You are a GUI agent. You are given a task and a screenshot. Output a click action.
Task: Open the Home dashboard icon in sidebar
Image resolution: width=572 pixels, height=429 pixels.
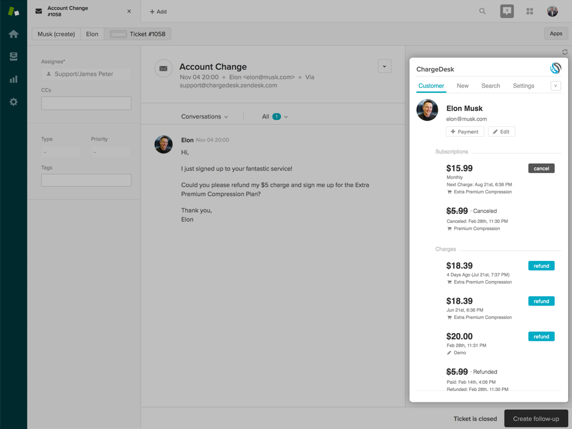13,34
